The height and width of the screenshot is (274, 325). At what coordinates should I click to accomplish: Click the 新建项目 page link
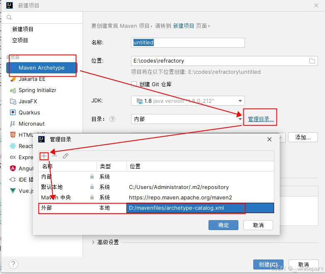(183, 26)
